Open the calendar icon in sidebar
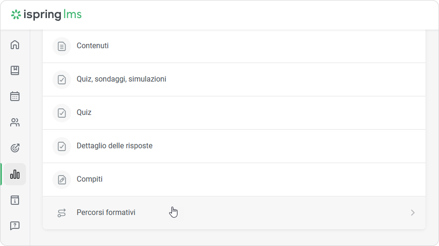This screenshot has width=439, height=246. [x=15, y=96]
